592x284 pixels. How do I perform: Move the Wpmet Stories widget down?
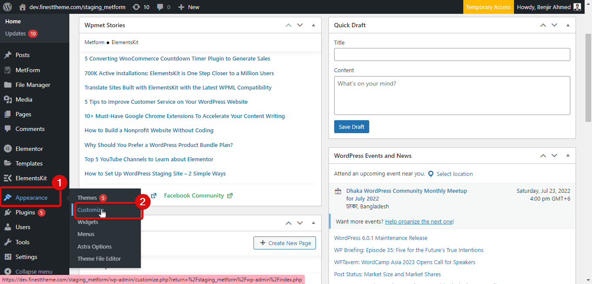300,25
